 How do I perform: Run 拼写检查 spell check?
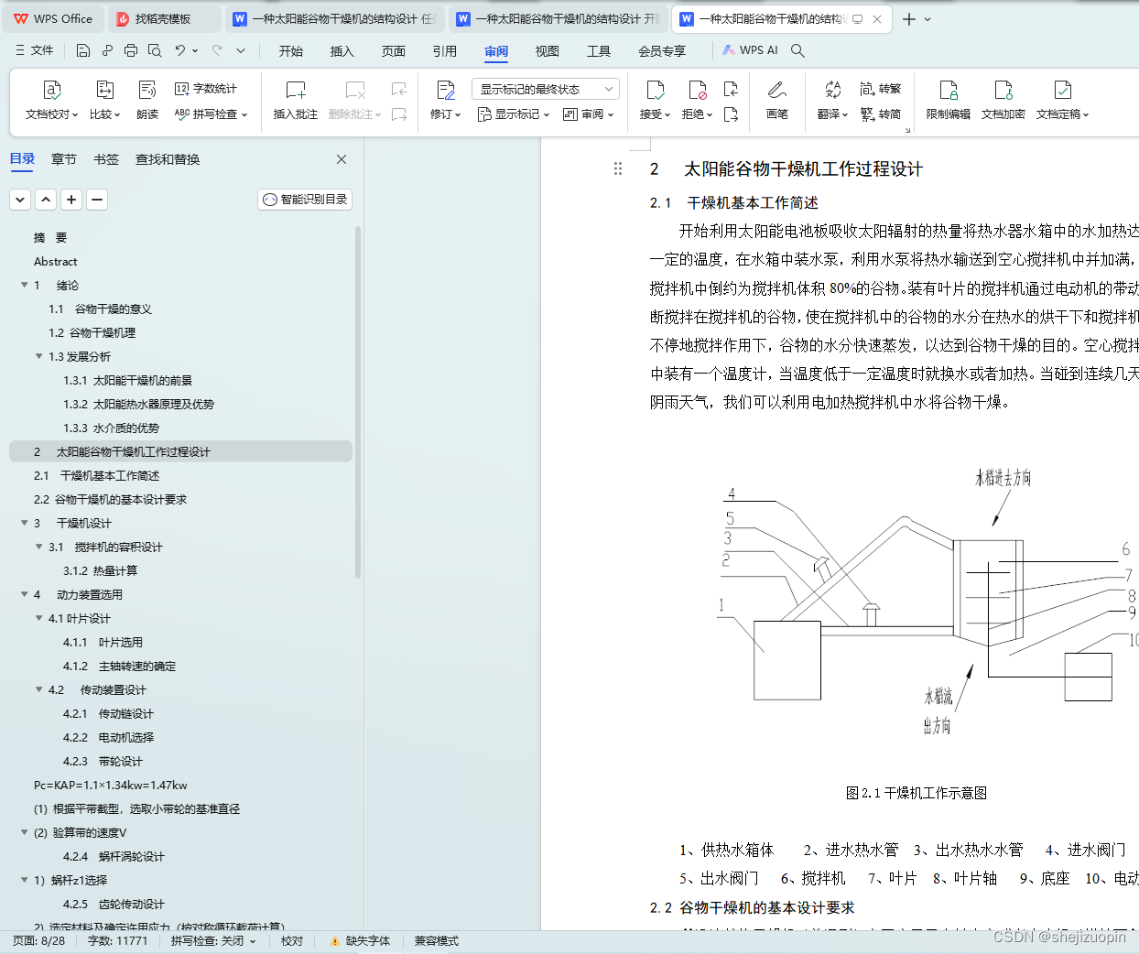pos(211,114)
